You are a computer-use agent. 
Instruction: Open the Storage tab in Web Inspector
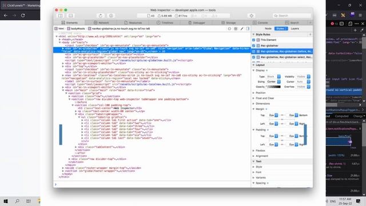229,23
